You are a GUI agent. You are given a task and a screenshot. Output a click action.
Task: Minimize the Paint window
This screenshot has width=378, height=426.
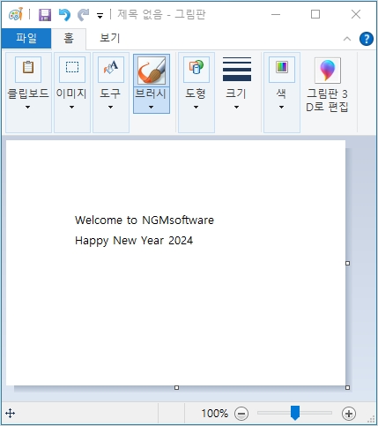pyautogui.click(x=276, y=14)
